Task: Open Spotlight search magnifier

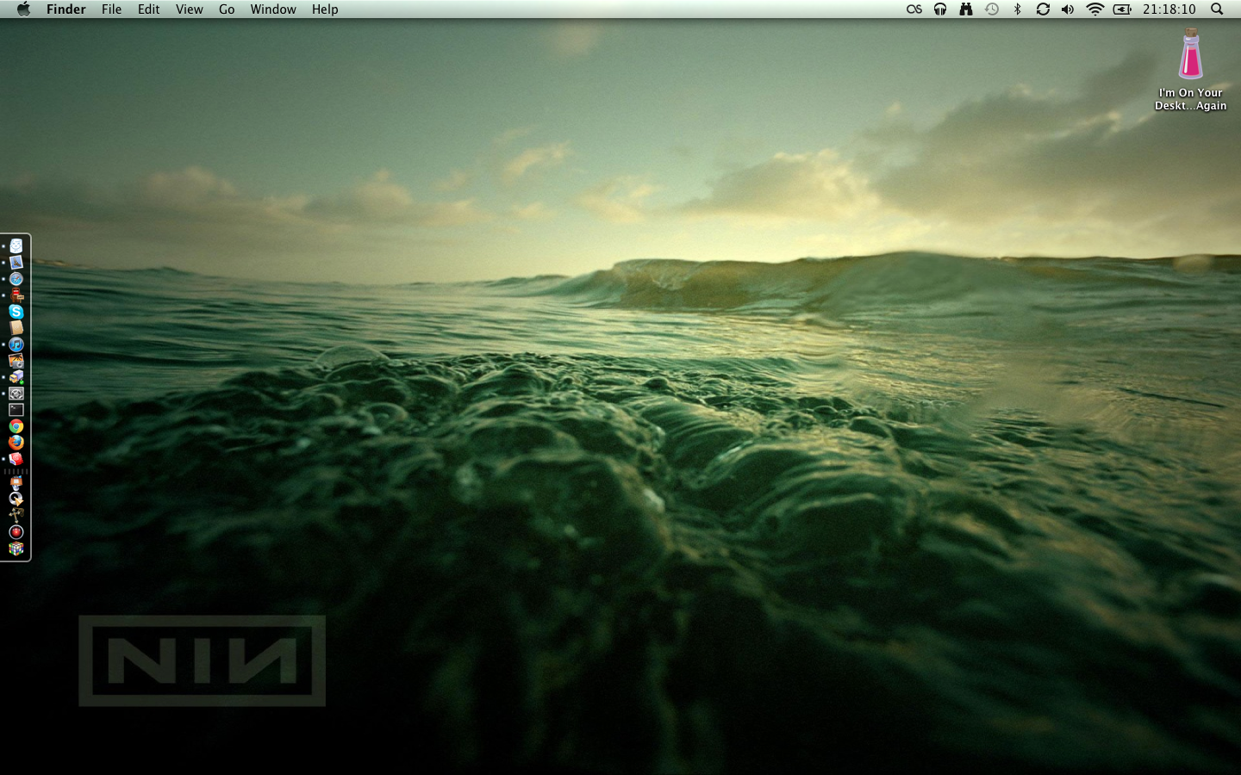Action: coord(1217,9)
